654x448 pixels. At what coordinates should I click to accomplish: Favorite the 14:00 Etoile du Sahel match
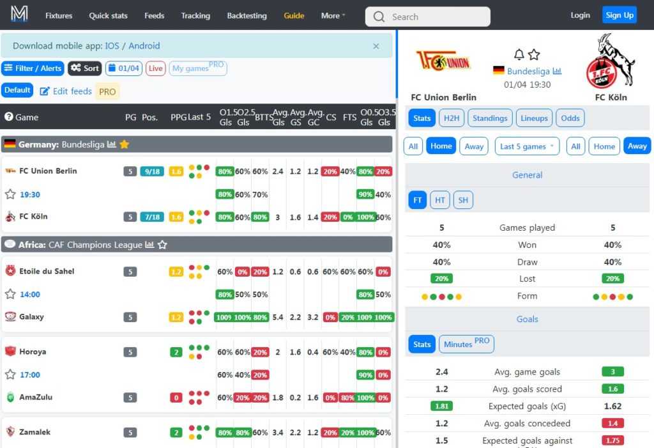10,295
